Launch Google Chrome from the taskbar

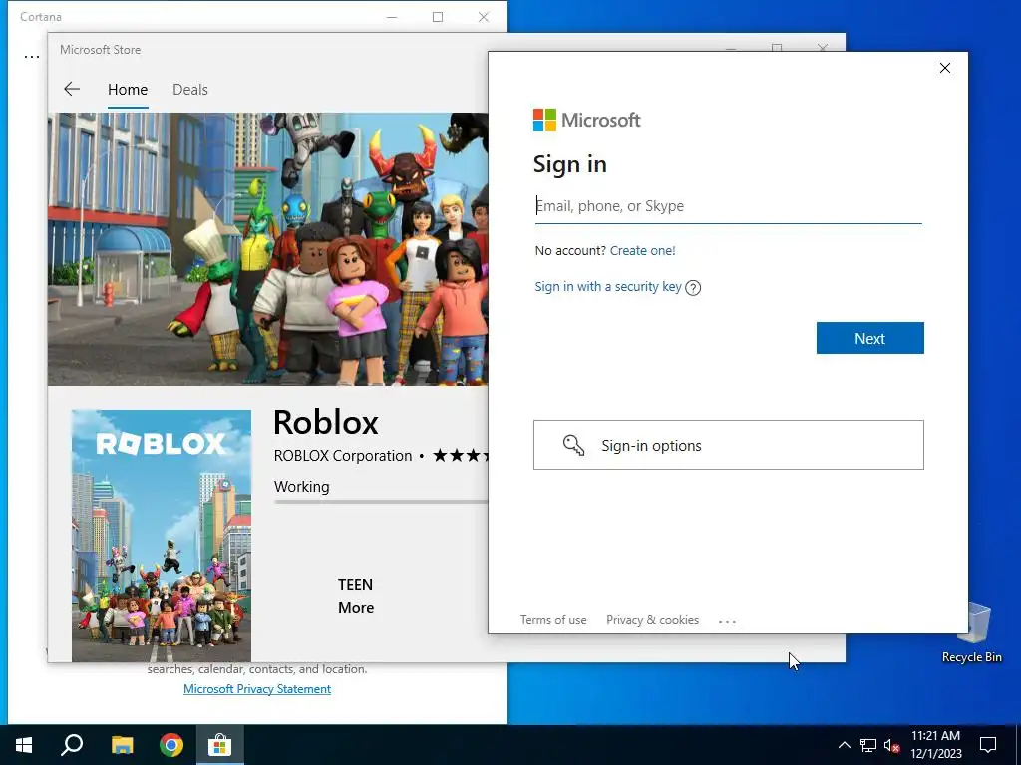click(x=171, y=745)
